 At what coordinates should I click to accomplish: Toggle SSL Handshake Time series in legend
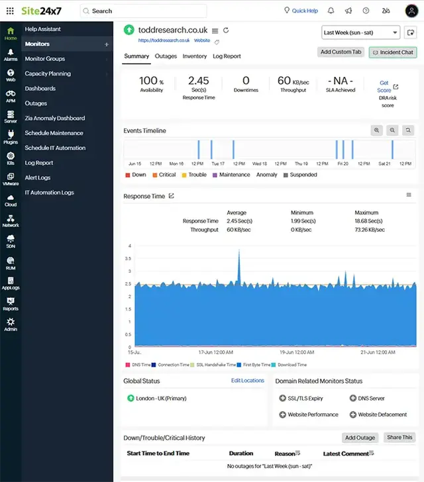click(x=213, y=365)
